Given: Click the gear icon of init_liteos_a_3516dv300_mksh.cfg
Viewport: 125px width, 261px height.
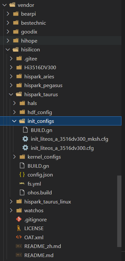Looking at the screenshot, I should pos(25,139).
